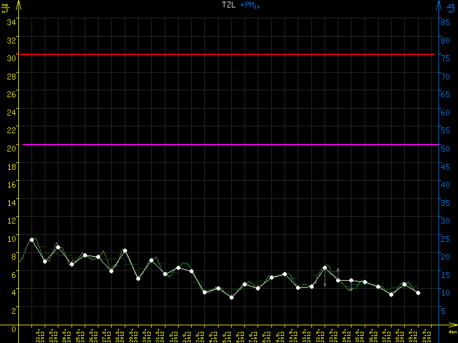The height and width of the screenshot is (343, 458).
Task: Click the blue right axis up arrow
Action: pyautogui.click(x=439, y=5)
